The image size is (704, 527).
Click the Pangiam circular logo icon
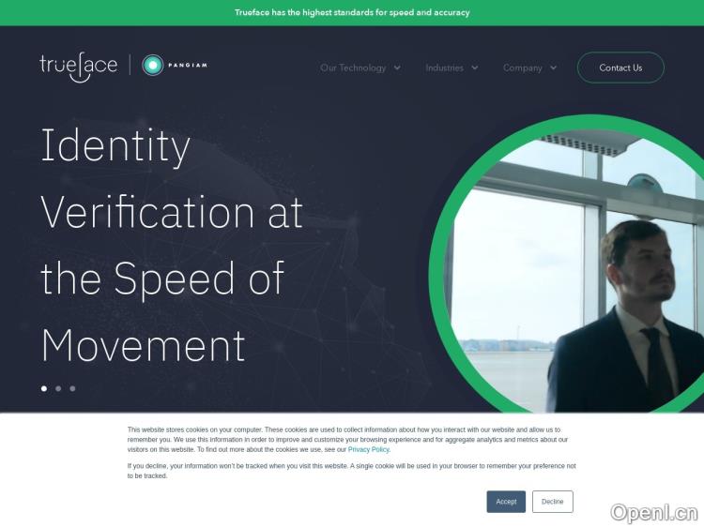point(153,65)
